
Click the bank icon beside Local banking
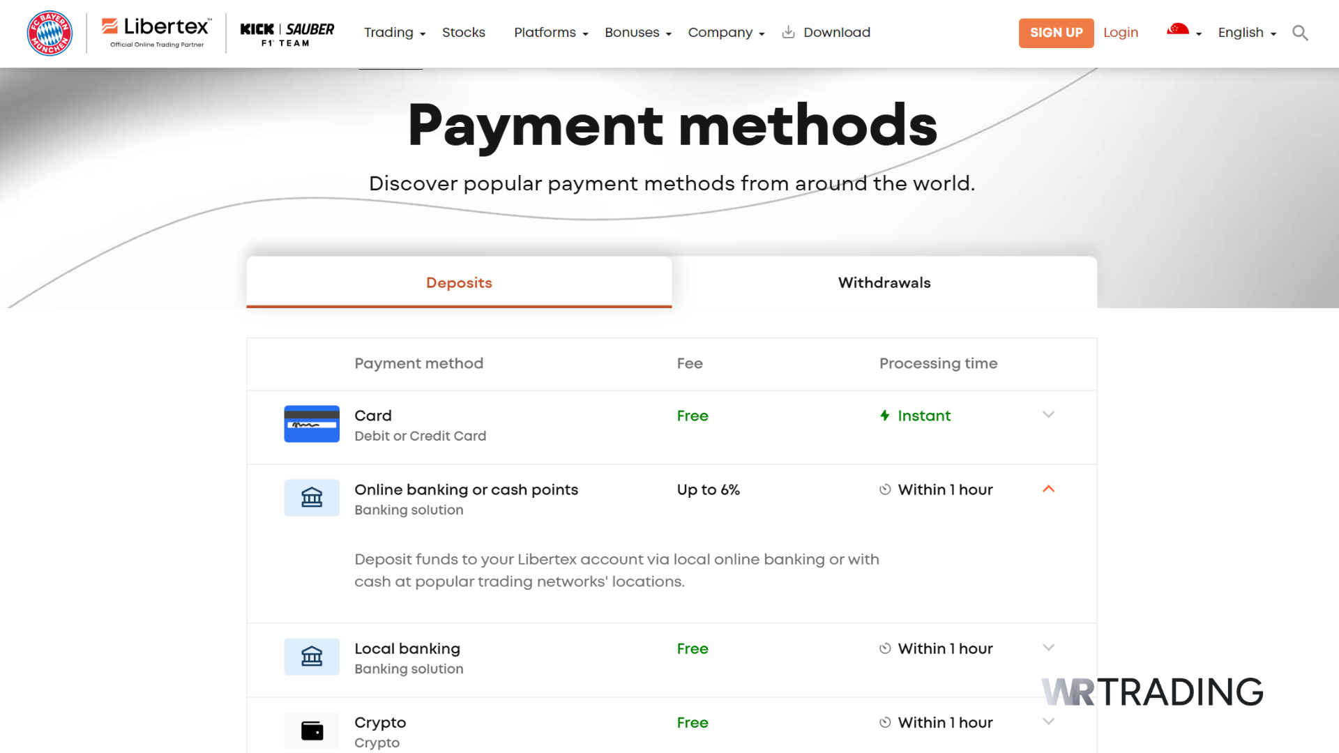point(311,656)
